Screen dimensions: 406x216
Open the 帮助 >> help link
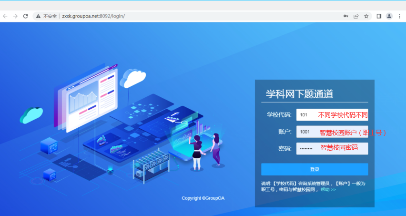(328, 189)
